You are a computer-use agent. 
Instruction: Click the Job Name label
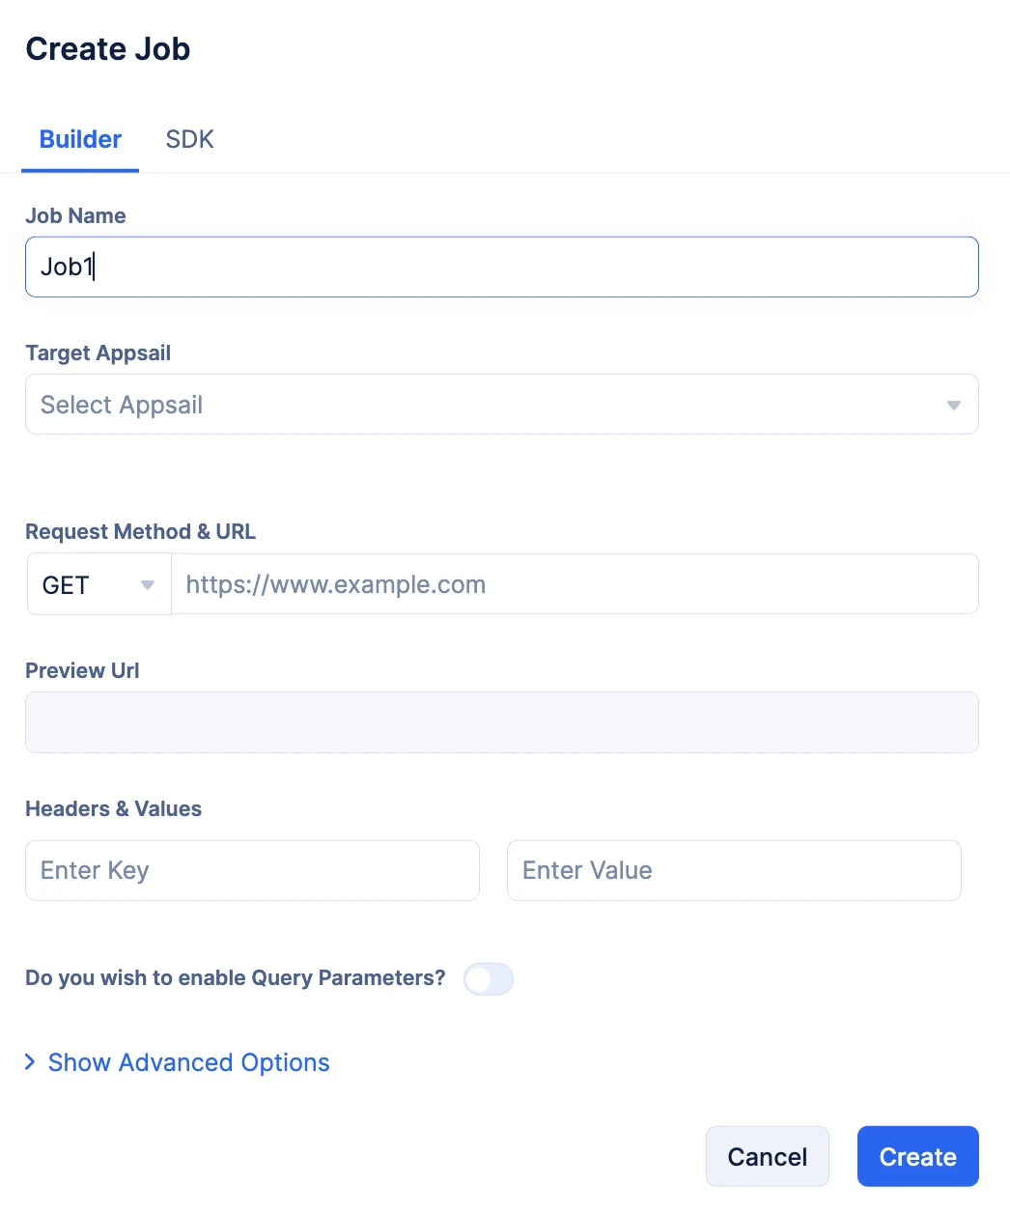point(75,215)
